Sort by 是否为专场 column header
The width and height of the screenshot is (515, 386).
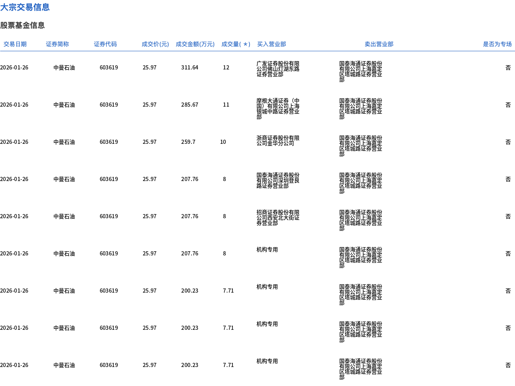click(497, 44)
